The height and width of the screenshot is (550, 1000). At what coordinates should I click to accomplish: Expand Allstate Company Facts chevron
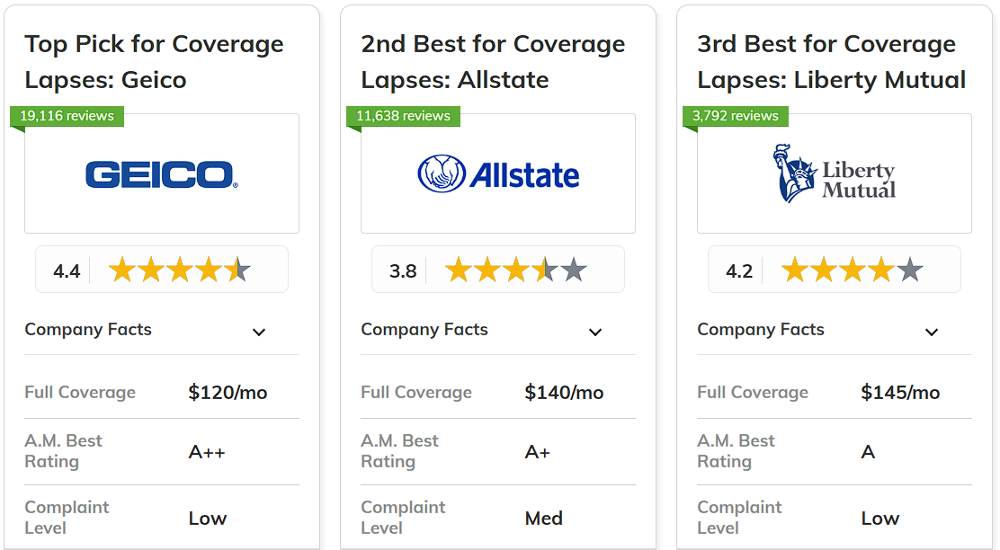595,332
